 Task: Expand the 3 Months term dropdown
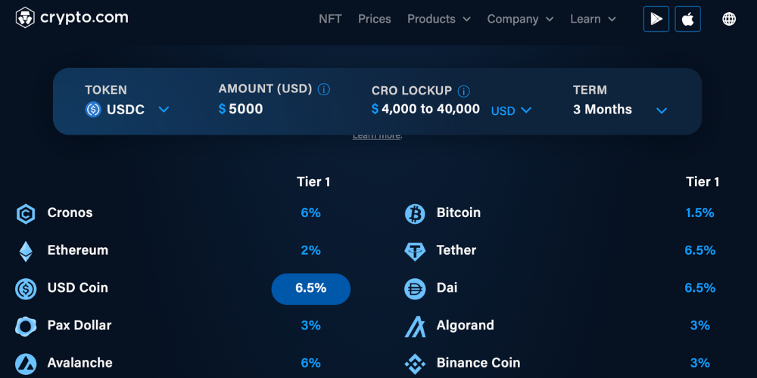tap(661, 110)
